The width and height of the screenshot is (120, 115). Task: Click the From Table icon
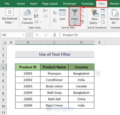(x=103, y=16)
